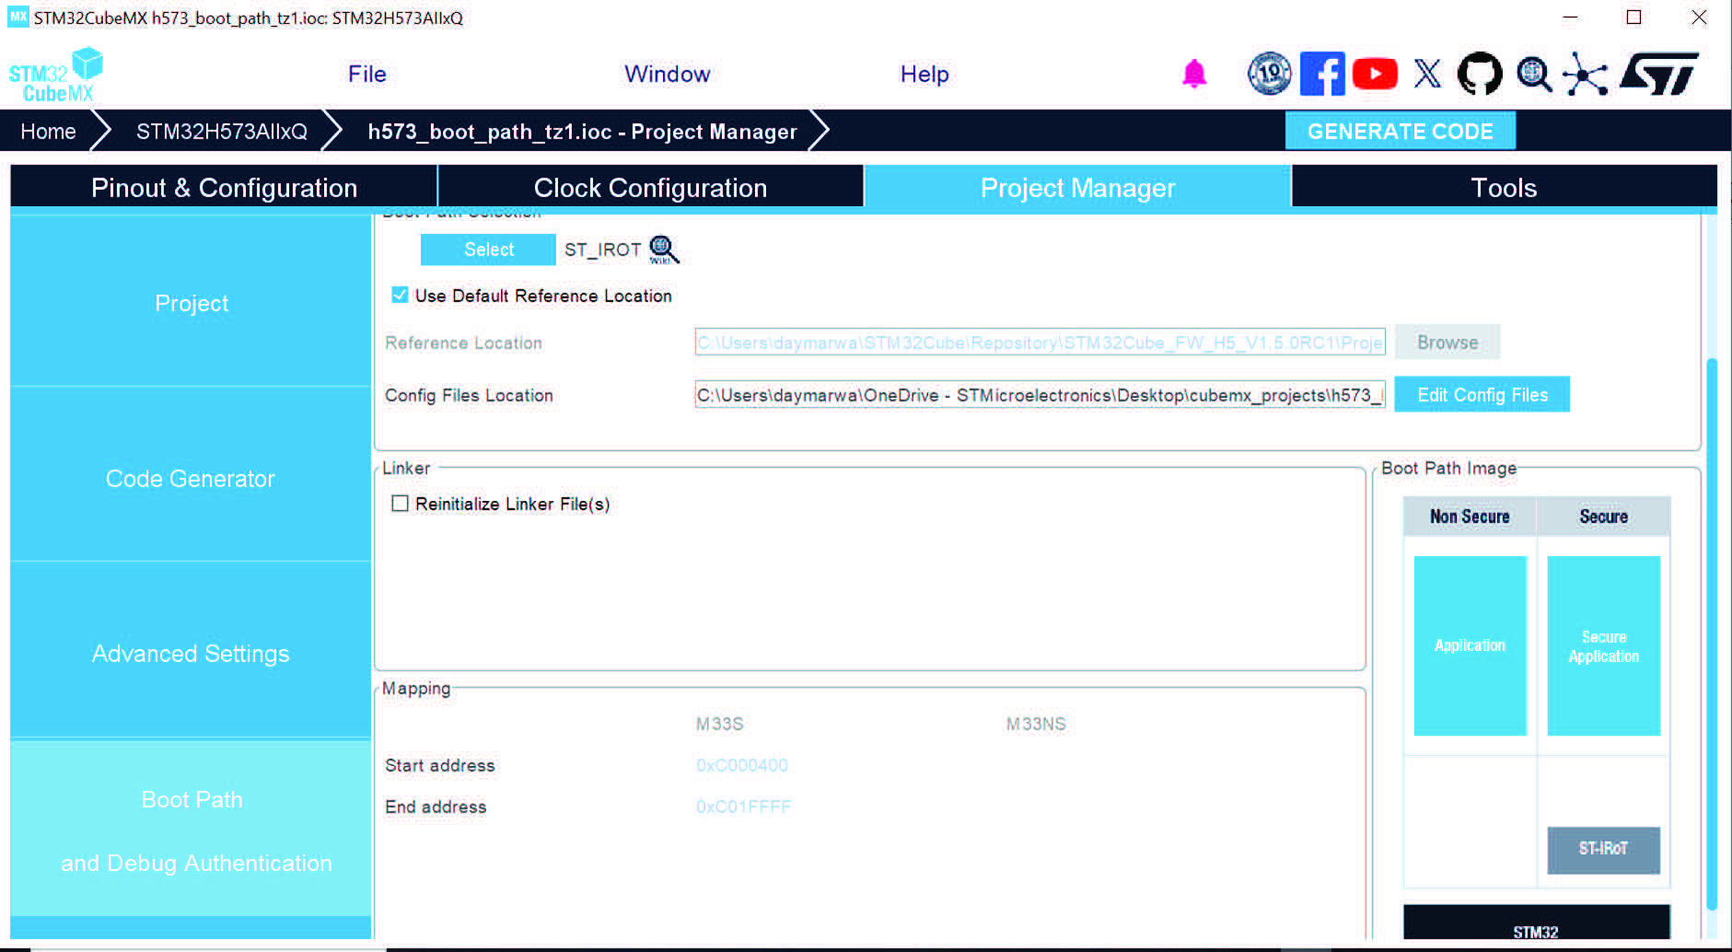Click the STM32 block in boot image
Viewport: 1732px width, 952px height.
(1536, 923)
